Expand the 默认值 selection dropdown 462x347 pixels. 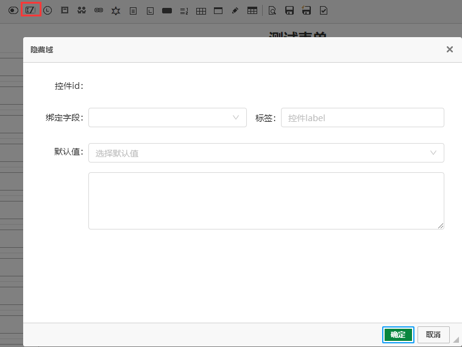(x=266, y=153)
